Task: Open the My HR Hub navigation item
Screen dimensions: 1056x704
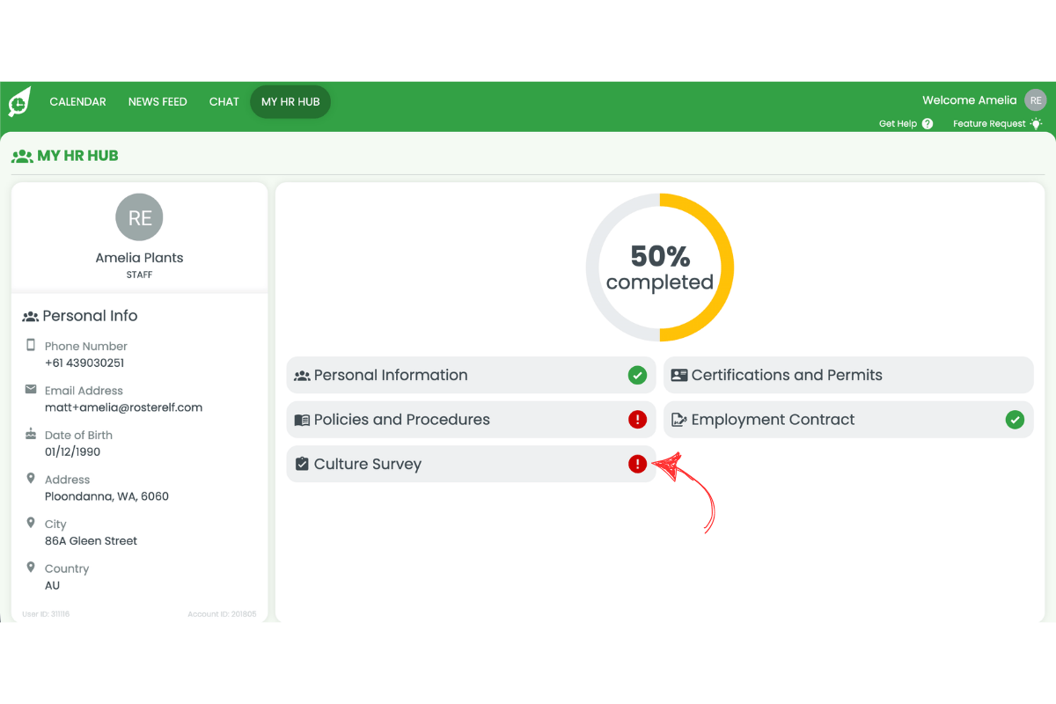Action: click(290, 101)
